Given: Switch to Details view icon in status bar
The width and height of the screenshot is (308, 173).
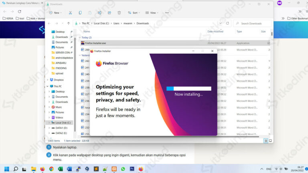Looking at the screenshot, I should (x=266, y=141).
